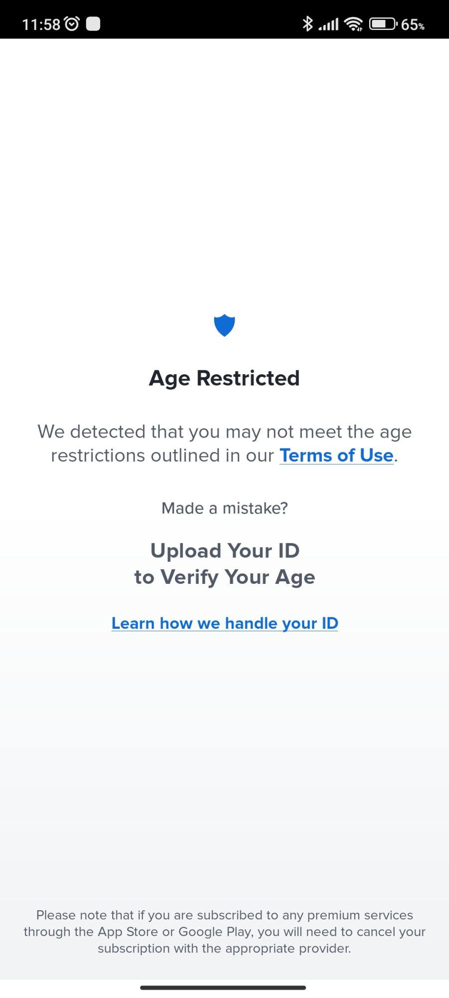Tap the 65% battery percentage text
The height and width of the screenshot is (998, 449).
point(411,25)
